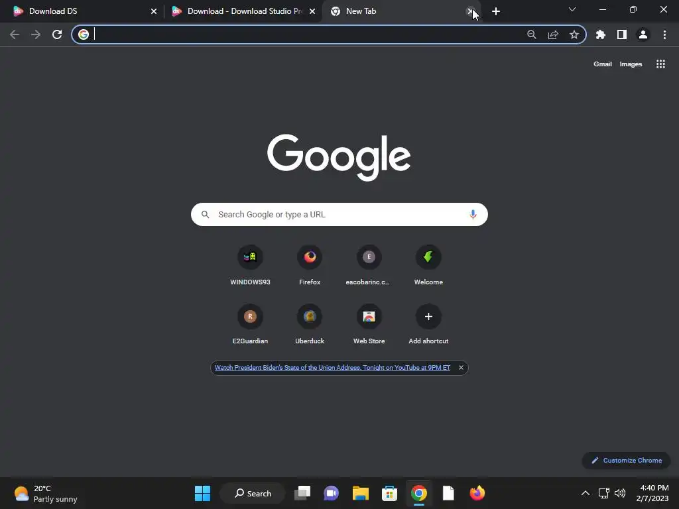Open the zoom icon in address bar

click(x=531, y=34)
